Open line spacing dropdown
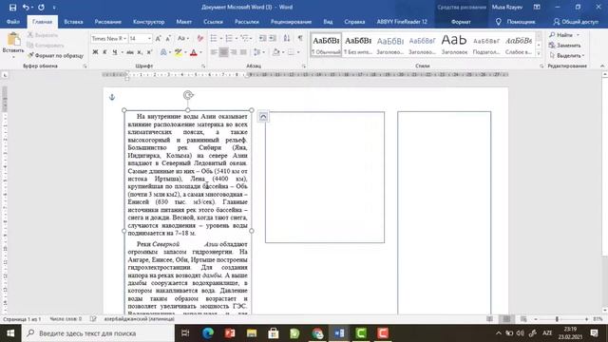 259,52
